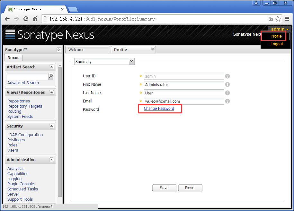Reload the page with the refresh icon
This screenshot has width=294, height=211.
(26, 19)
